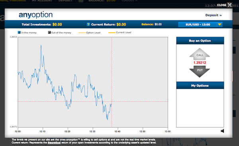Click the 12:50 time axis label
The width and height of the screenshot is (239, 146).
pyautogui.click(x=142, y=131)
